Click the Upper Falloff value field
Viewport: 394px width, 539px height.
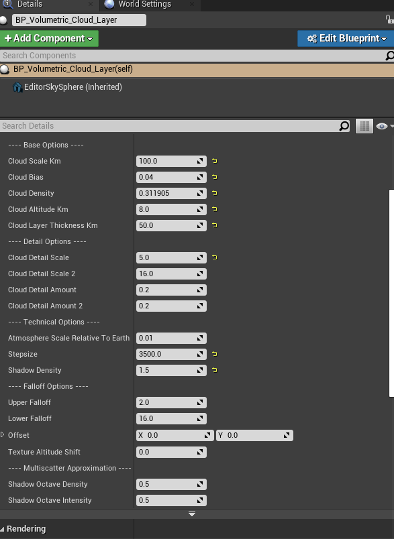click(171, 402)
